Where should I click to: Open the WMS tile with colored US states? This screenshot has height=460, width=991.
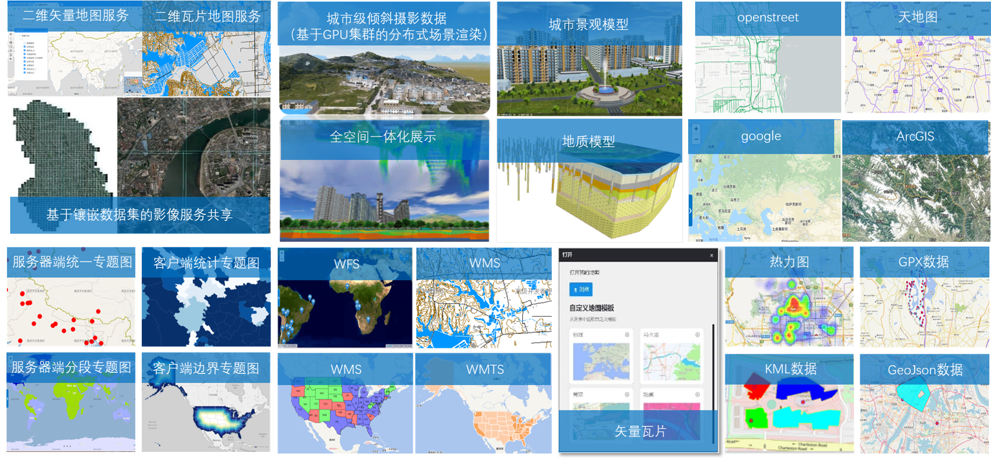click(x=345, y=403)
